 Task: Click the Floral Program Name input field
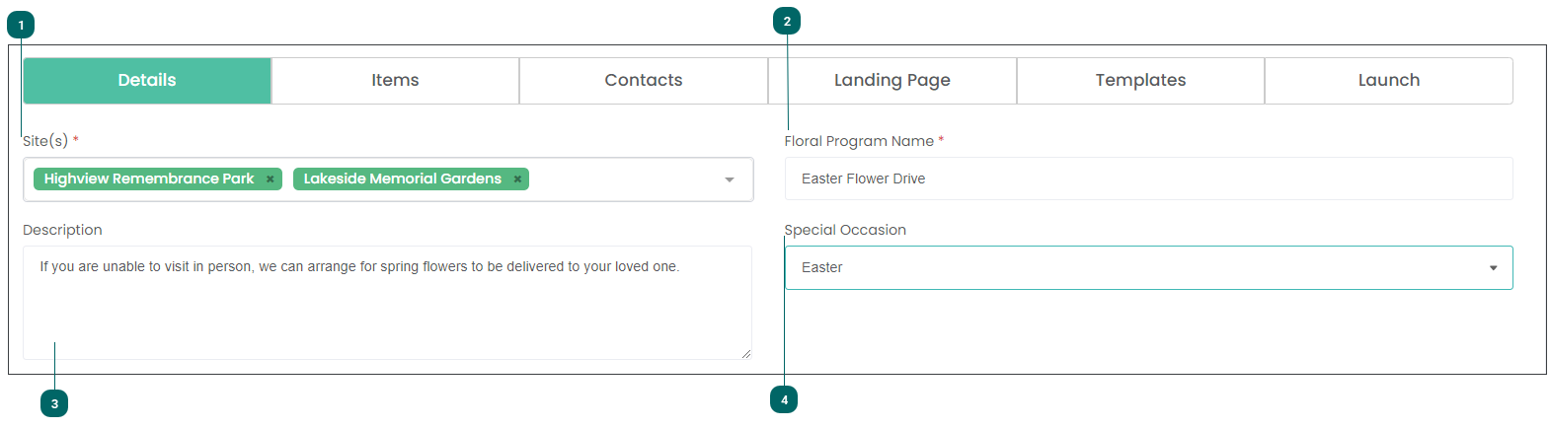pos(1148,178)
